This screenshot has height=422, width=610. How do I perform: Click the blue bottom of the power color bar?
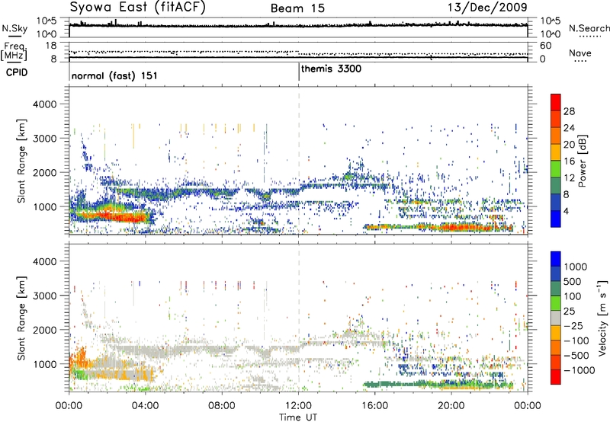[556, 219]
